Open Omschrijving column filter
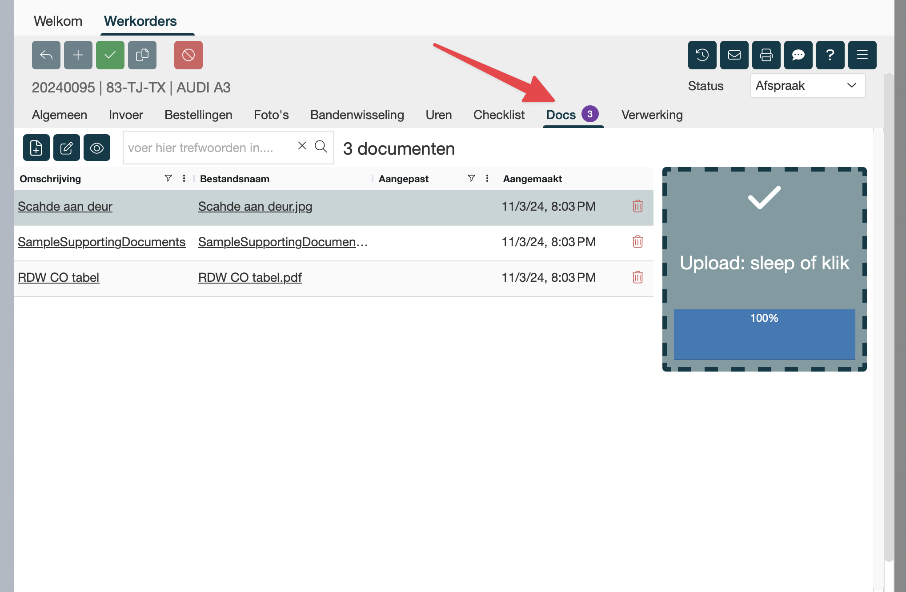The image size is (906, 592). (x=168, y=179)
